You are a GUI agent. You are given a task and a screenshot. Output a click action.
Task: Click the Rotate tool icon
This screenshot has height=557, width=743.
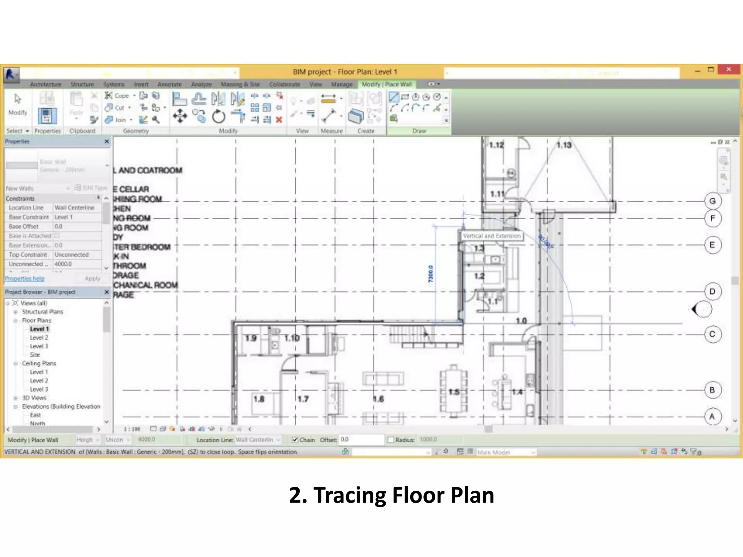click(x=219, y=117)
